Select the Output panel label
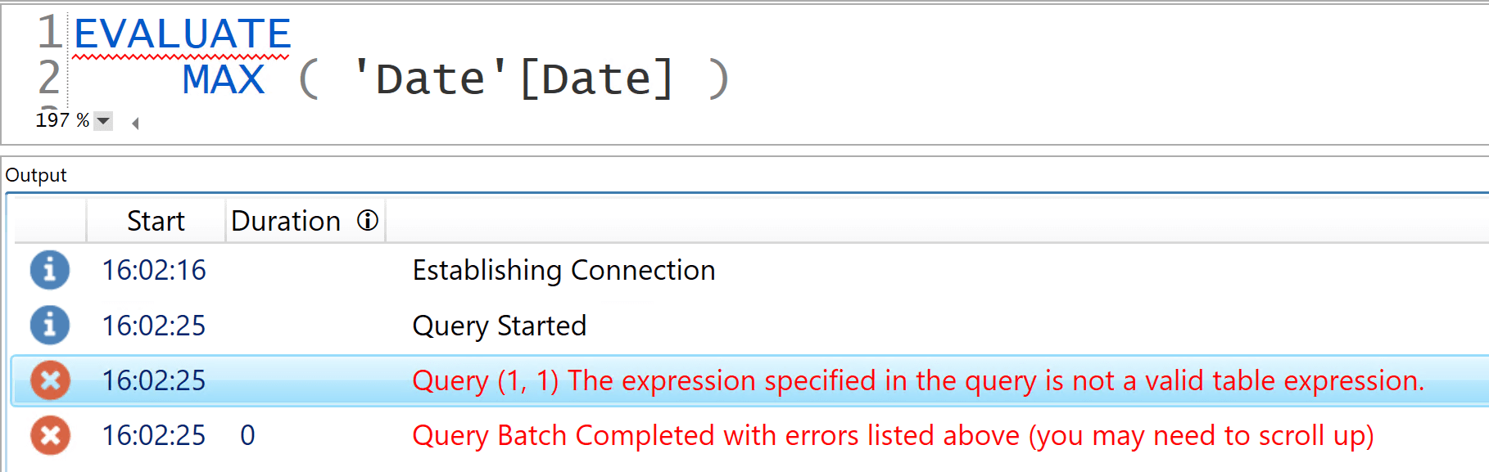 (36, 175)
